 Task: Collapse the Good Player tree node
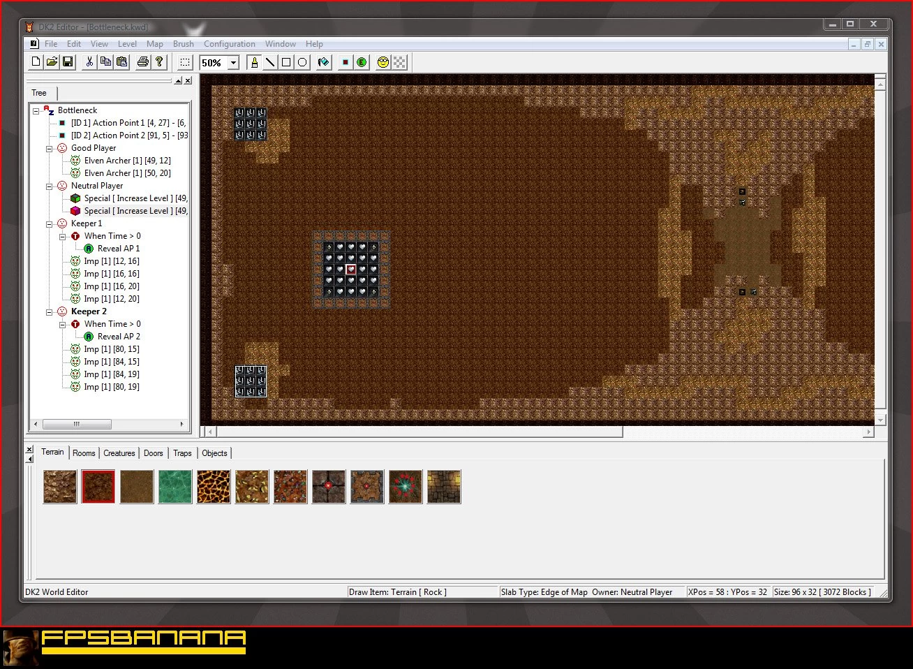(x=50, y=149)
